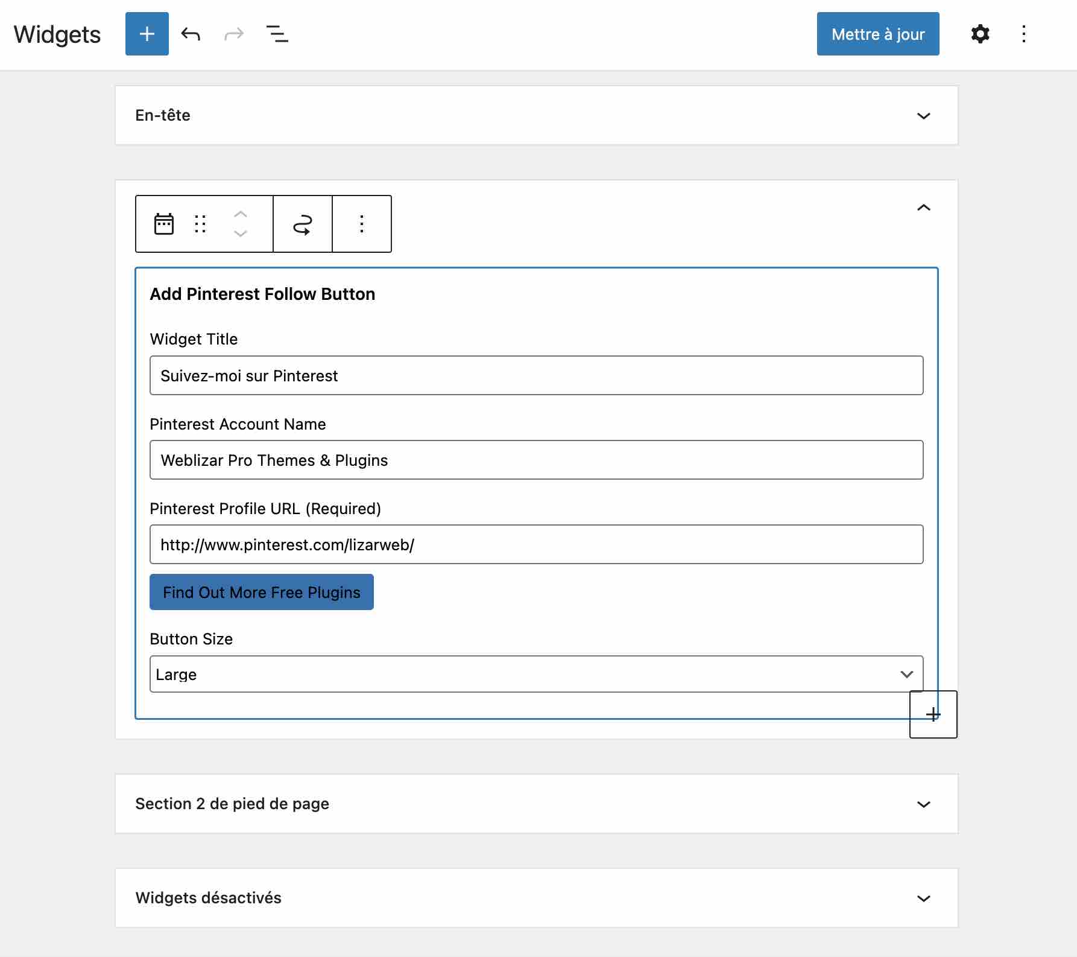Click the calendar widget block icon

164,224
